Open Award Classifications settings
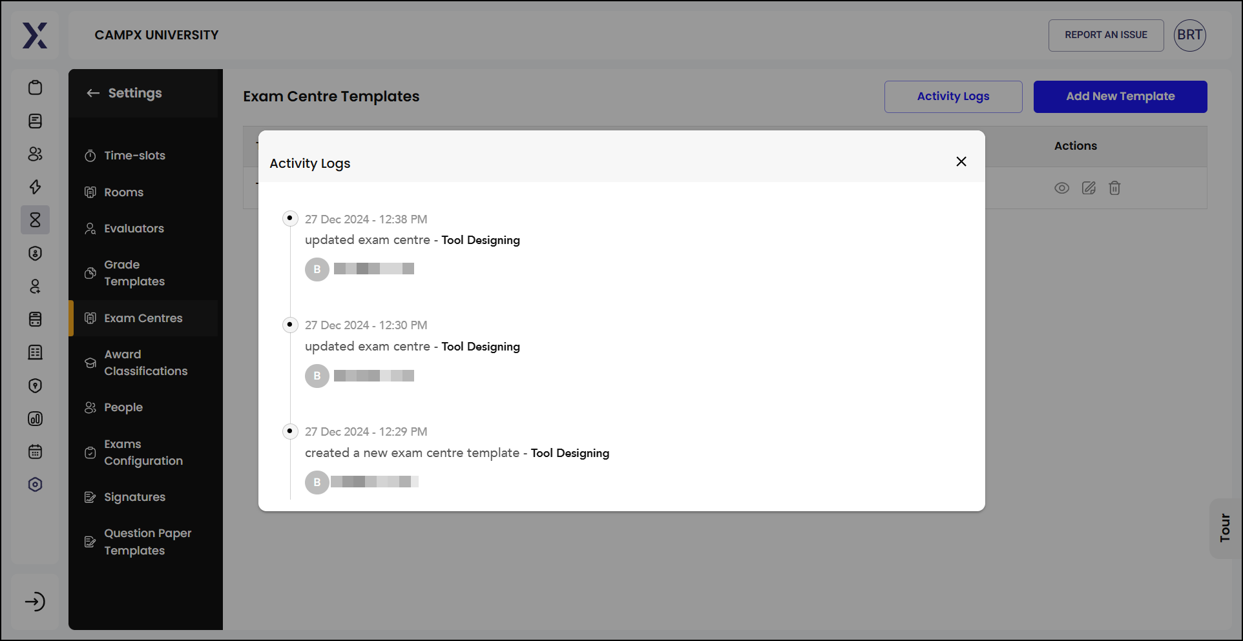Screen dimensions: 1243x641 click(145, 363)
